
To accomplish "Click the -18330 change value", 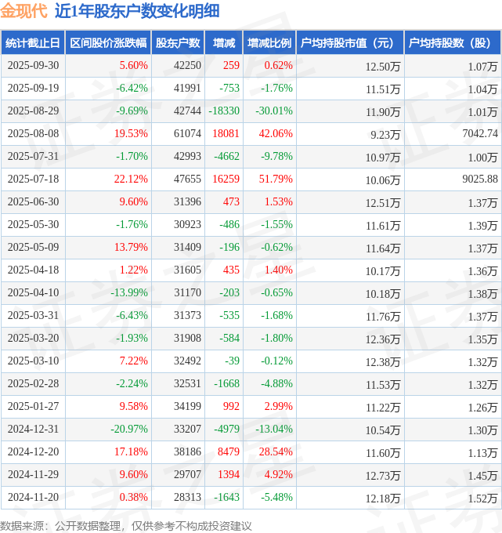I will (224, 111).
